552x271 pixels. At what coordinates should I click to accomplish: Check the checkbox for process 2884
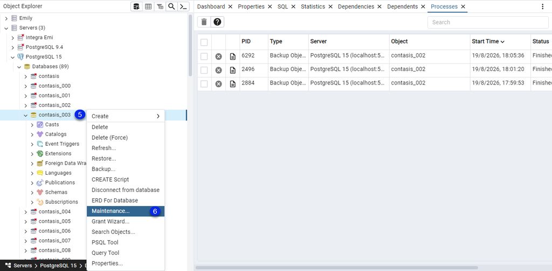tap(204, 84)
